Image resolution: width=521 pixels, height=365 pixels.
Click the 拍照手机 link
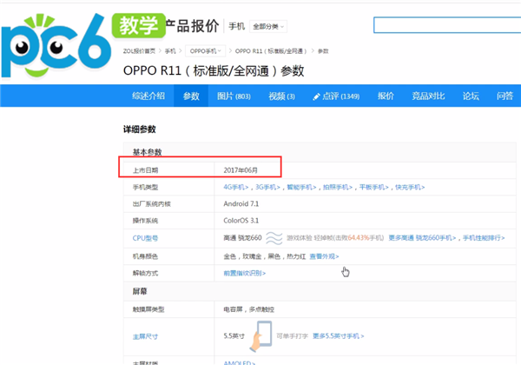pyautogui.click(x=338, y=187)
